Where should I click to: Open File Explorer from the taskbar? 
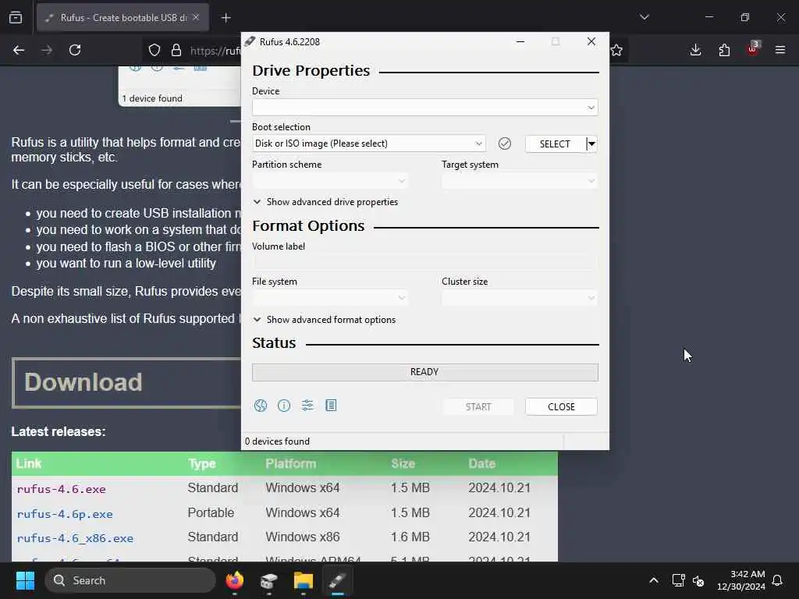coord(304,580)
